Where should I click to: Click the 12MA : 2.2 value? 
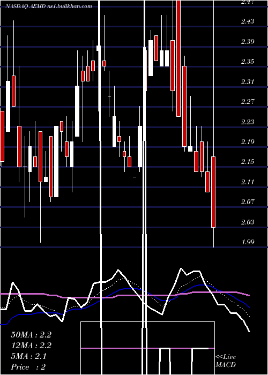[31, 346]
